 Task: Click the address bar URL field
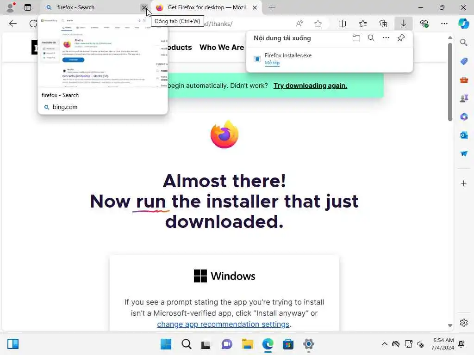coord(248,24)
